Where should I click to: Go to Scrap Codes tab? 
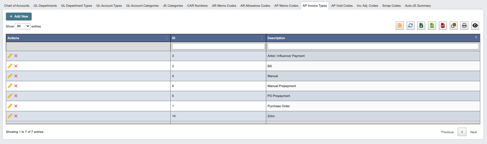pos(391,6)
